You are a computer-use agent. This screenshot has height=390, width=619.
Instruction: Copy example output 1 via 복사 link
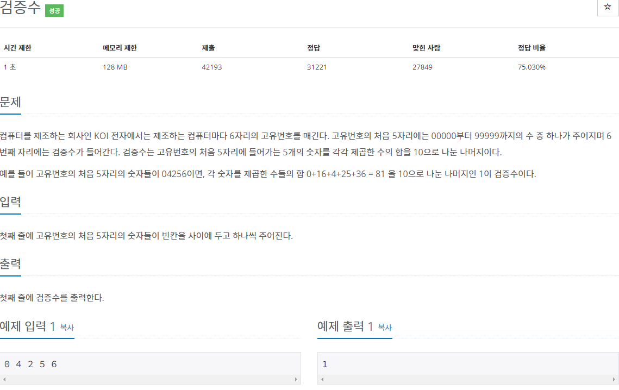tap(385, 327)
